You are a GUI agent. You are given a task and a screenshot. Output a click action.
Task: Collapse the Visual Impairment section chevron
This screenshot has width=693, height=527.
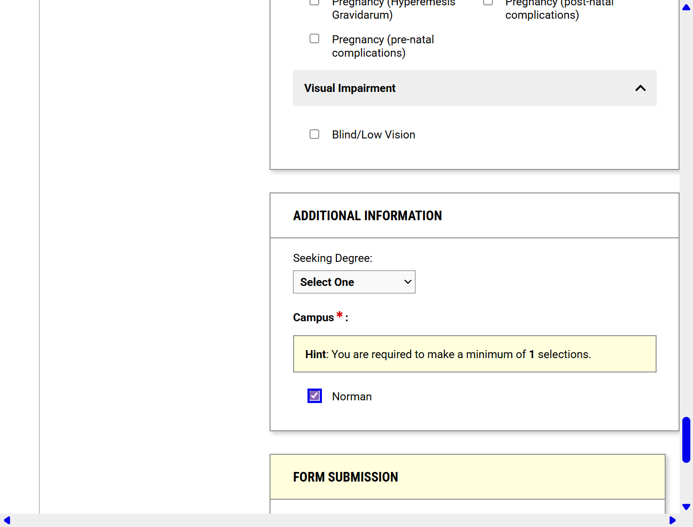[640, 88]
